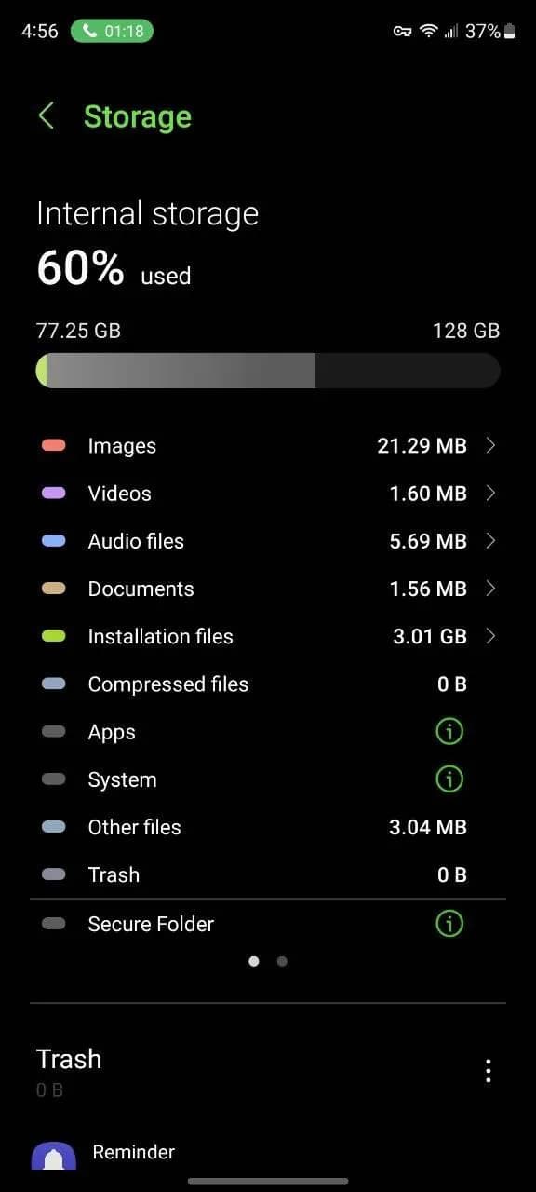
Task: Open the info icon for Secure Folder
Action: [x=449, y=924]
